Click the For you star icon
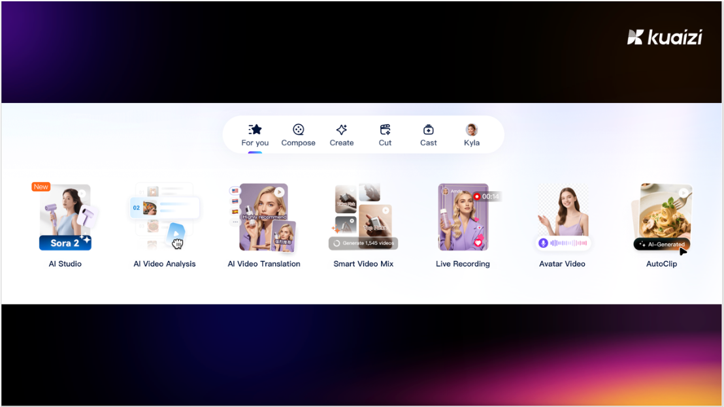Viewport: 724px width, 407px height. tap(255, 130)
